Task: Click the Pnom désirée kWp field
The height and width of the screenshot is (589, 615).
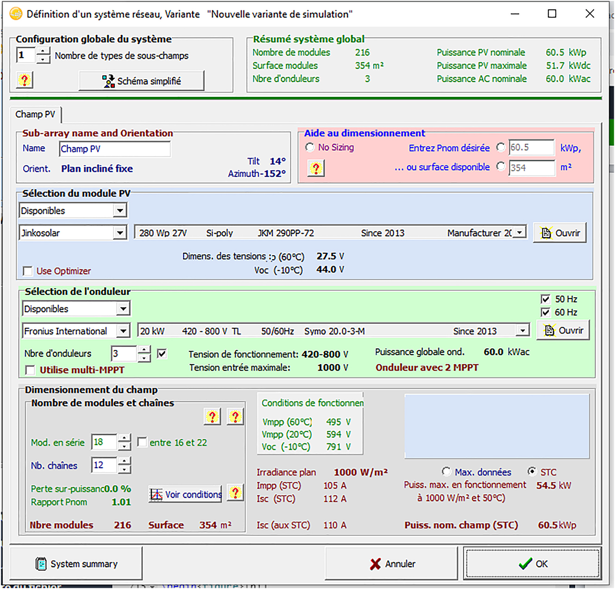Action: click(x=531, y=147)
